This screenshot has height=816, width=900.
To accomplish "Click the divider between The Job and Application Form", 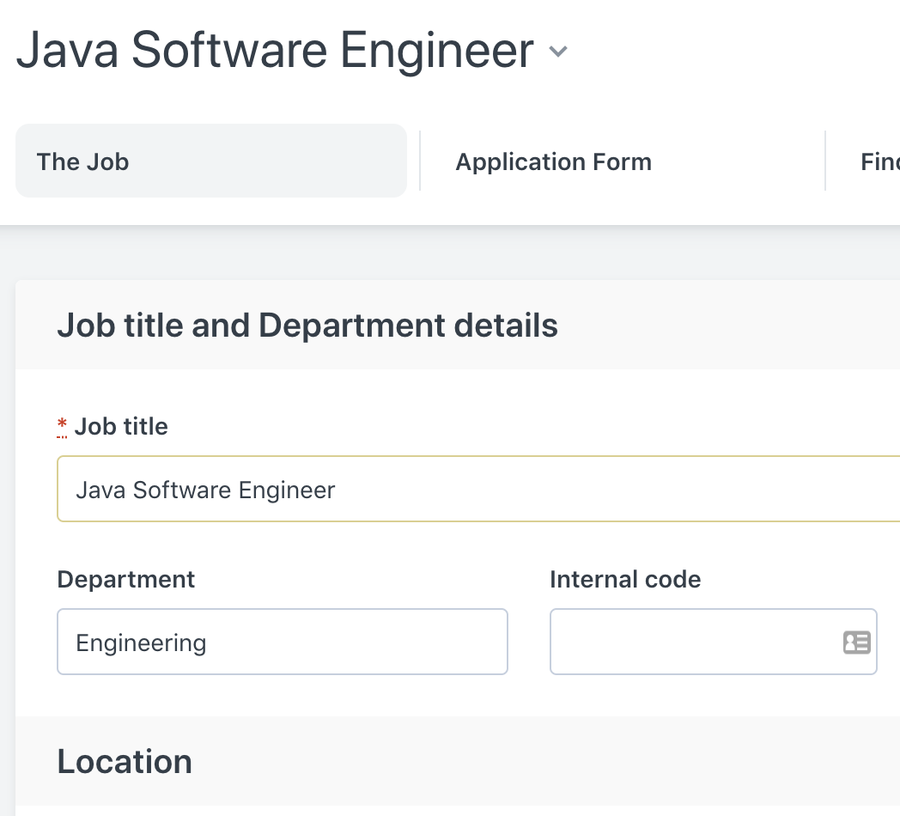I will [x=420, y=161].
